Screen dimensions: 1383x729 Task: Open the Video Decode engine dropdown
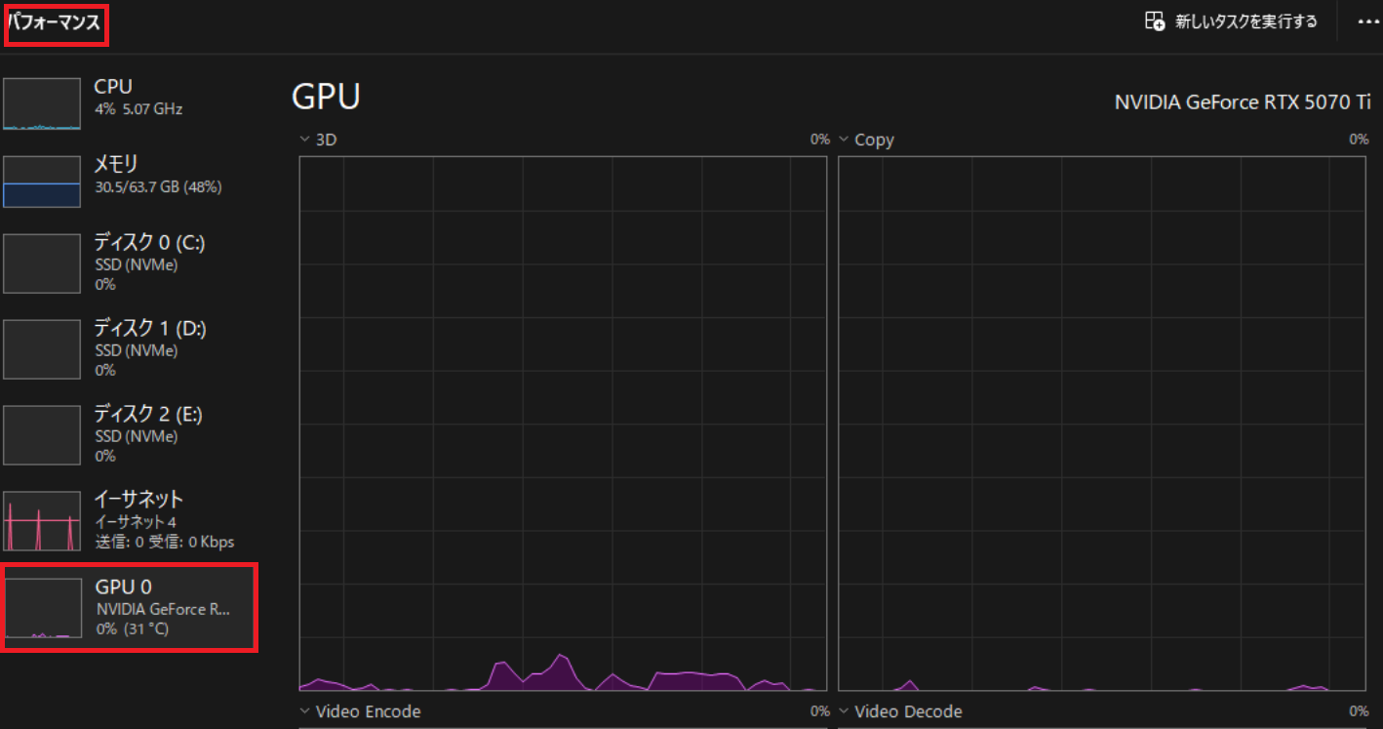[844, 711]
